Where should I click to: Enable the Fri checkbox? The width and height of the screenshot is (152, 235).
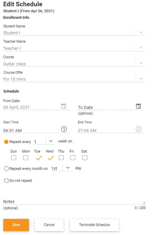73,158
